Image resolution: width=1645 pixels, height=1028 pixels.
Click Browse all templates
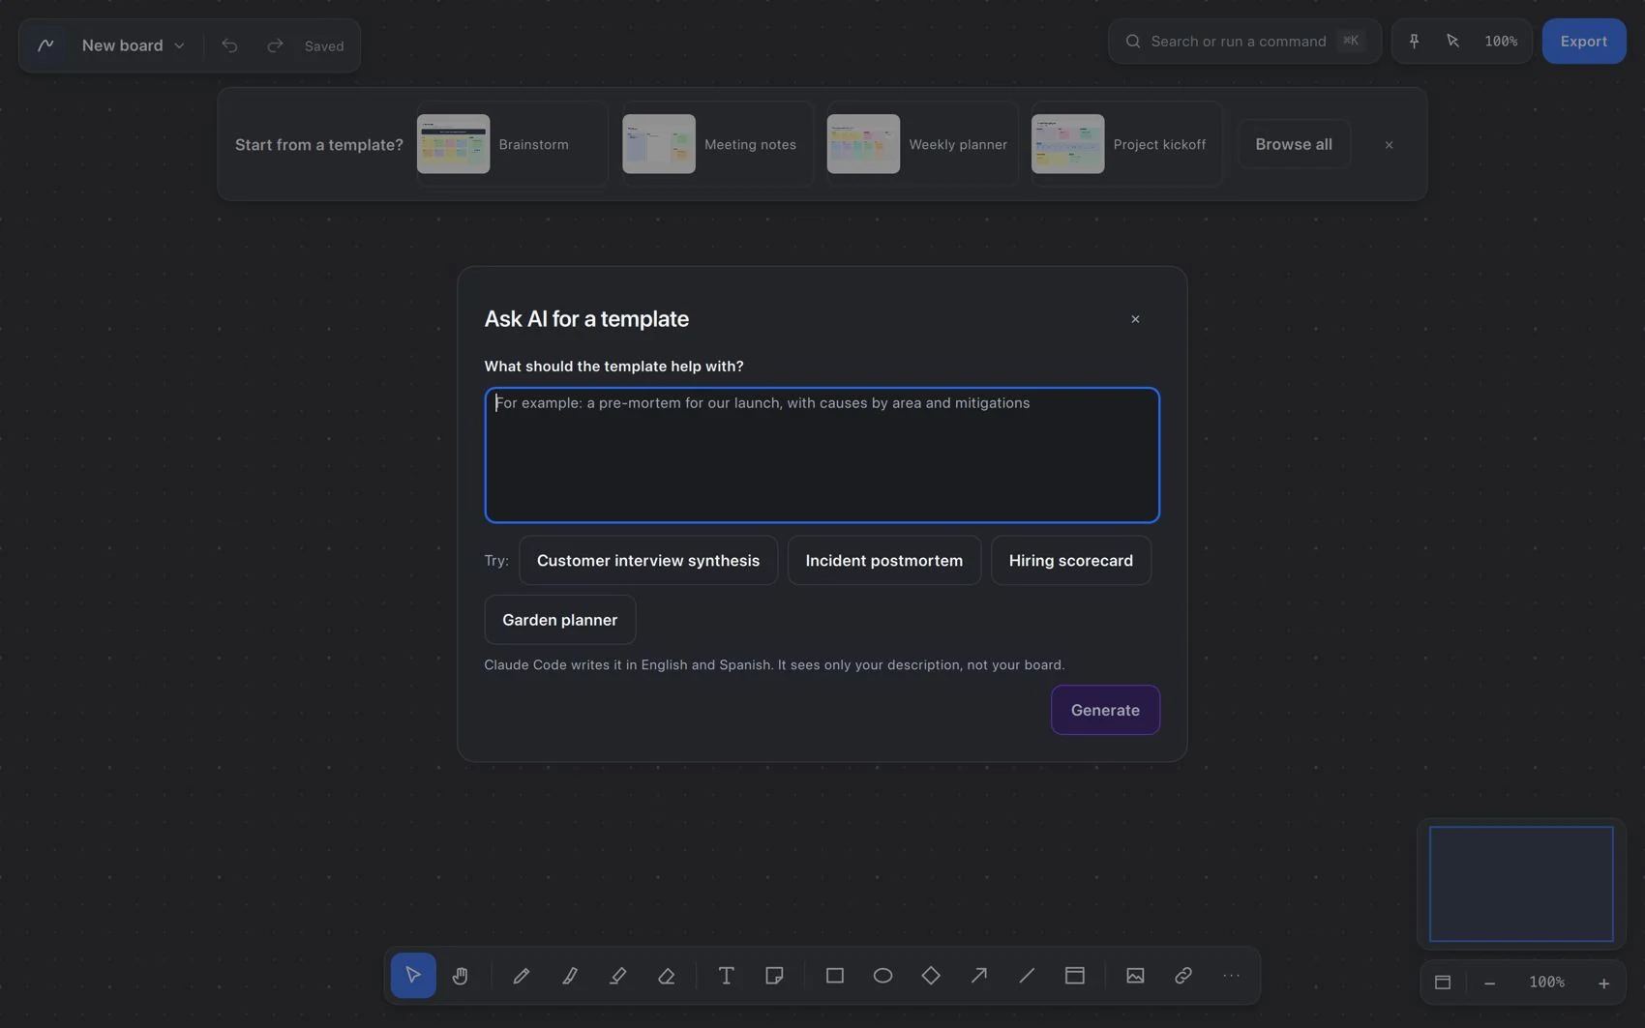(x=1293, y=144)
